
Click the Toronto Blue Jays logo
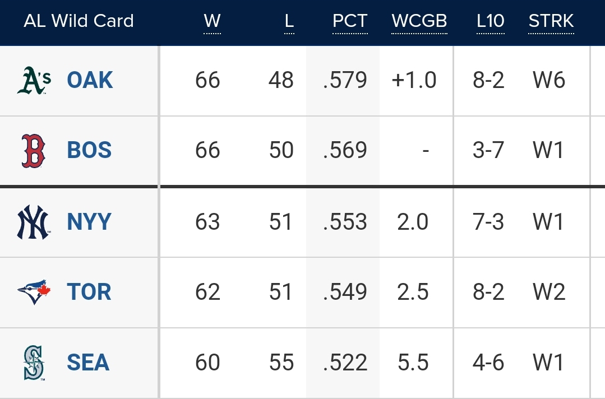pos(34,292)
